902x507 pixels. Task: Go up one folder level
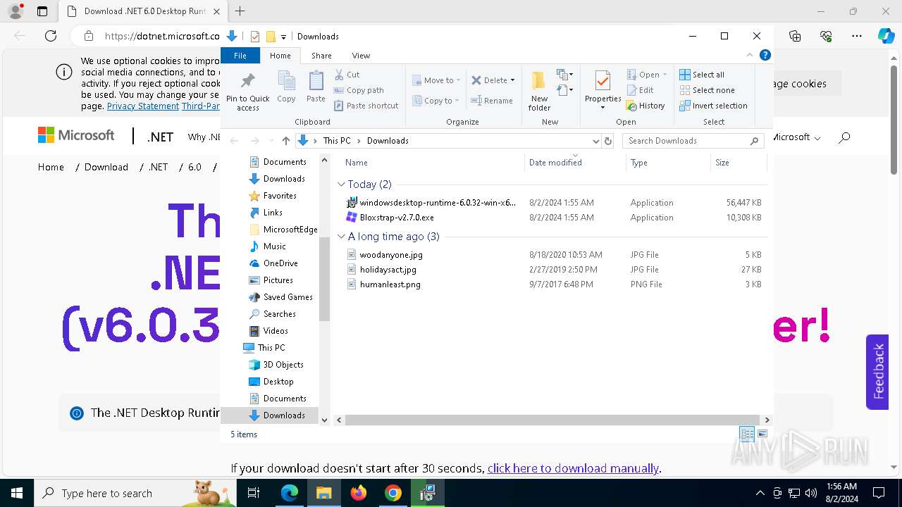(285, 141)
